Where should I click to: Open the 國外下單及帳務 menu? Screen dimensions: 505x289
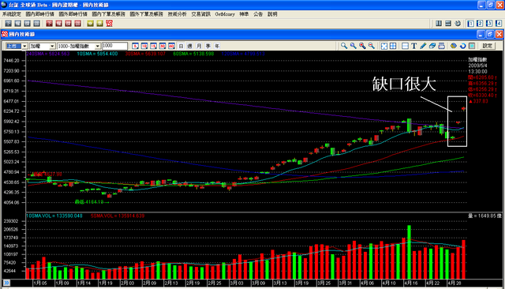147,14
